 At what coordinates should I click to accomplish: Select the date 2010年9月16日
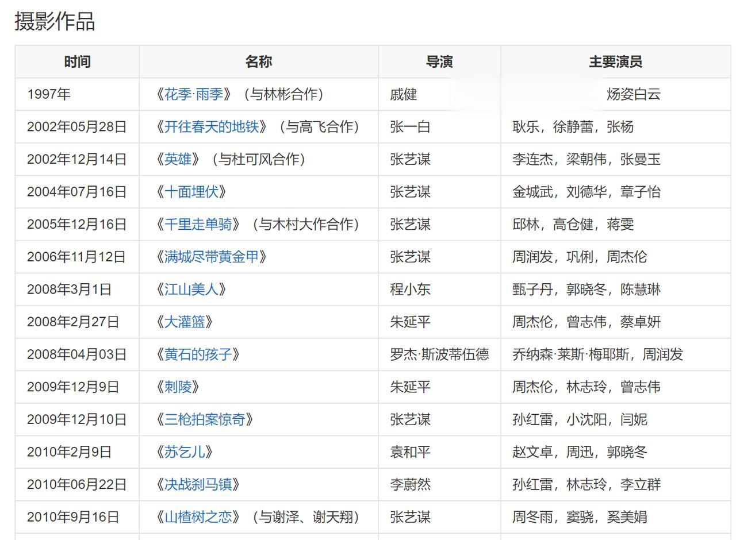click(x=73, y=517)
